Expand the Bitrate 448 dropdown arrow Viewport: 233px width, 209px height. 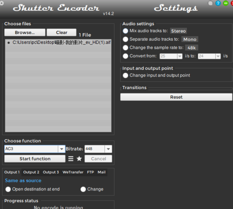click(x=108, y=149)
